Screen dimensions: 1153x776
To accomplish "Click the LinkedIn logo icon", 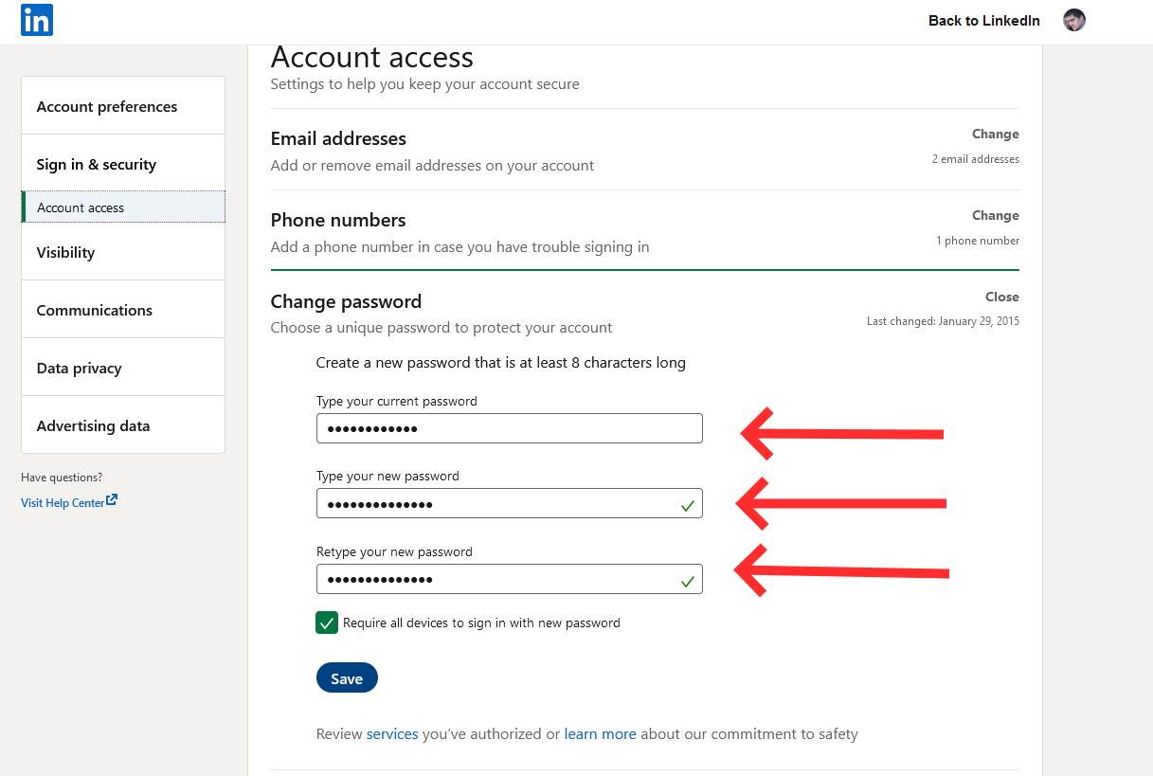I will pos(37,20).
